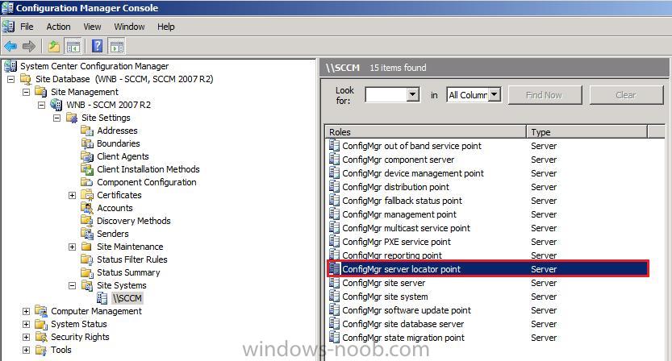Open the Help toolbar icon

click(98, 46)
